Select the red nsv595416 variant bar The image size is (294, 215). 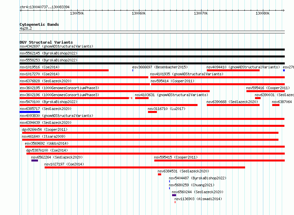point(266,91)
